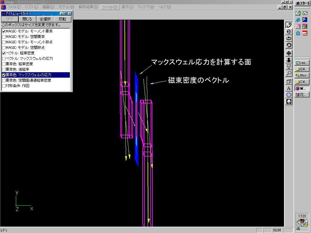The image size is (311, 233).
Task: Open the ツール(T) menu
Action: 110,7
